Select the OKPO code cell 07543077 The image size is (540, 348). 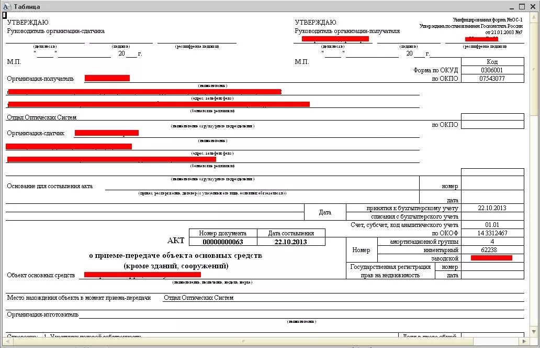(x=492, y=79)
